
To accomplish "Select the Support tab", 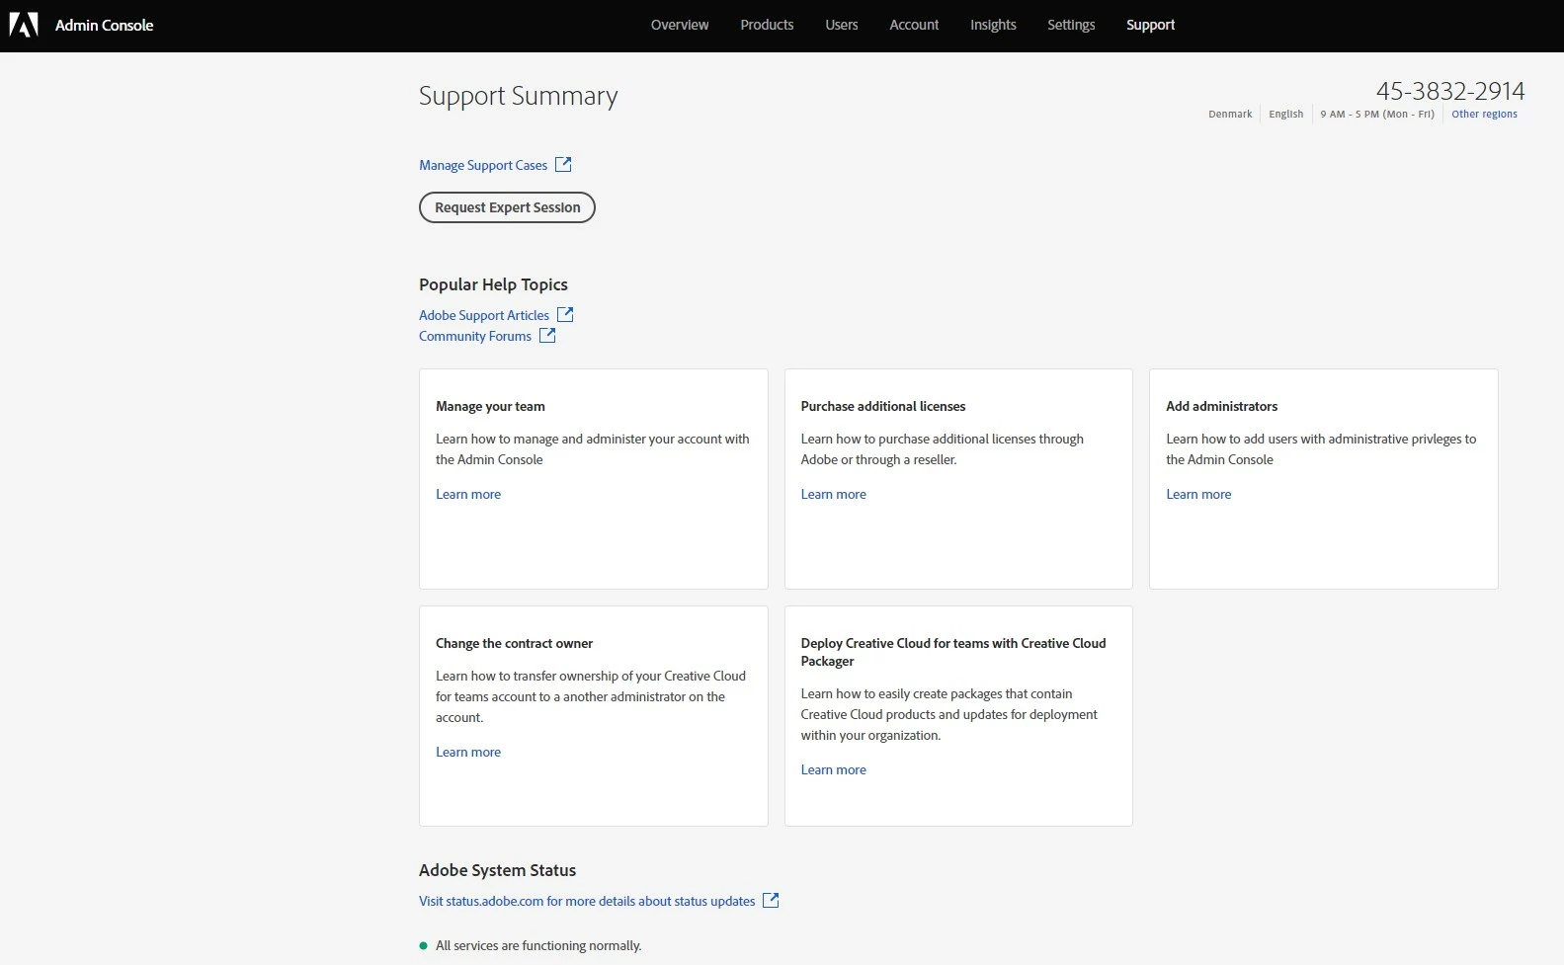I will pyautogui.click(x=1151, y=25).
